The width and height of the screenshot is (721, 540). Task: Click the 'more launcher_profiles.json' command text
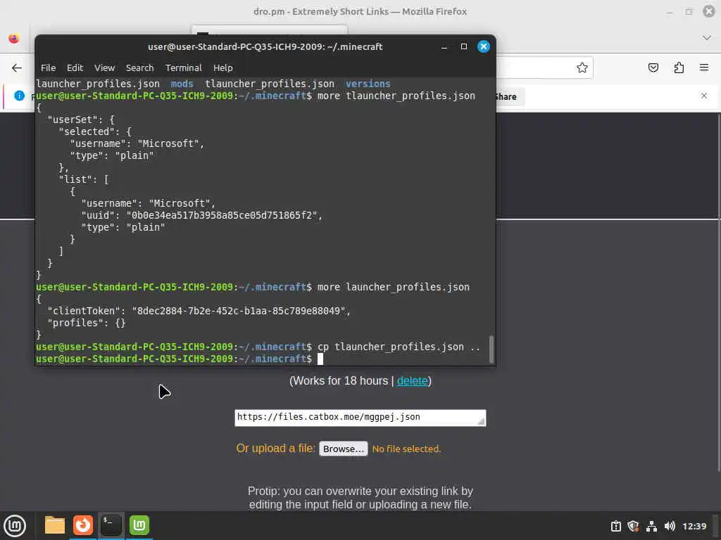point(394,287)
